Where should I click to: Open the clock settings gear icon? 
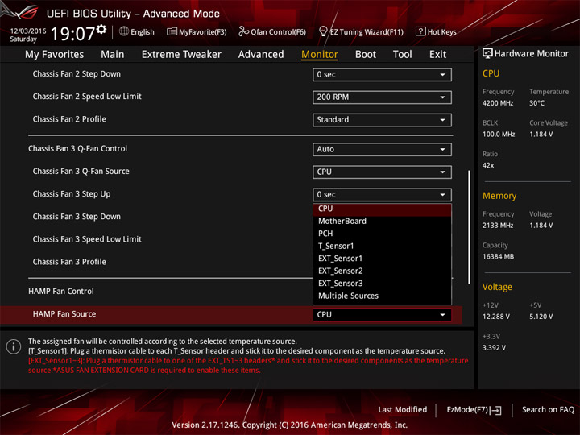pyautogui.click(x=101, y=29)
